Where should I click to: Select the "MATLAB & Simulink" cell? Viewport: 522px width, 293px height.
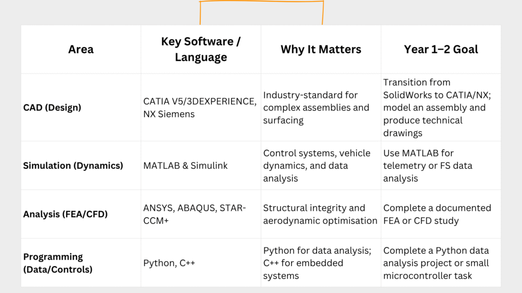(185, 165)
